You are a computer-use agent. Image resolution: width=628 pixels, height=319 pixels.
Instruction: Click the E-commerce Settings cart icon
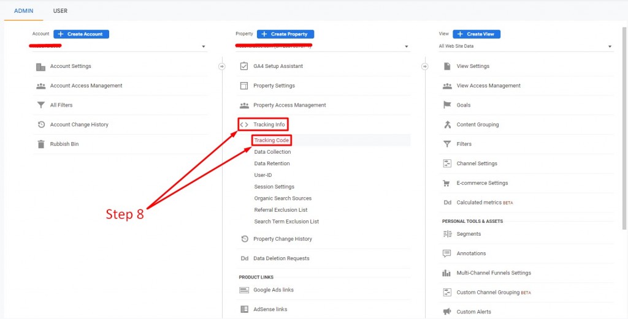point(446,183)
